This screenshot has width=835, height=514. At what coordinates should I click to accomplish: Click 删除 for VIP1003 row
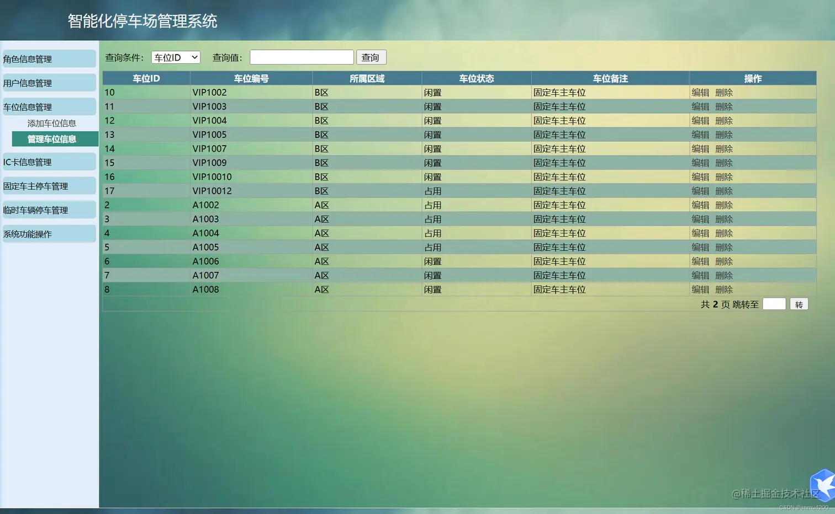[x=724, y=106]
